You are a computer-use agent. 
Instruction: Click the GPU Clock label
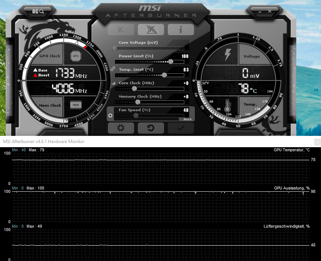point(50,56)
